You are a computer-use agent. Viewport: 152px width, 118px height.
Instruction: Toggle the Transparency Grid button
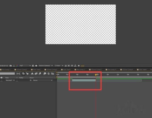coord(36,66)
